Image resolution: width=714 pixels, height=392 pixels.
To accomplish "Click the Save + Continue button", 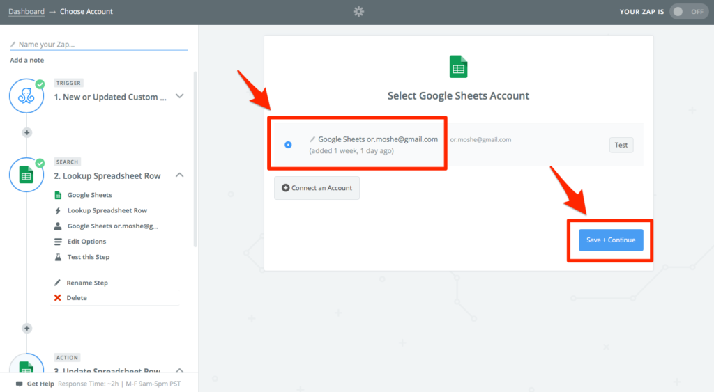I will click(611, 240).
